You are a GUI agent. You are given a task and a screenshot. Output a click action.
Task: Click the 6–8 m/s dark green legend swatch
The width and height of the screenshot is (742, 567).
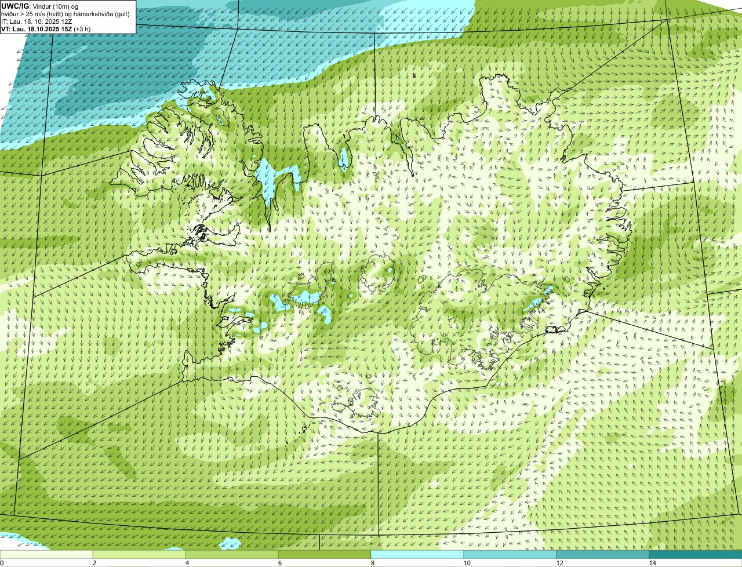(x=325, y=554)
